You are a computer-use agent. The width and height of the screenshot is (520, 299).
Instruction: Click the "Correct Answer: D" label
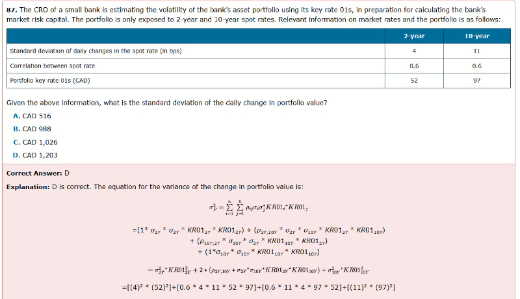[x=38, y=174]
